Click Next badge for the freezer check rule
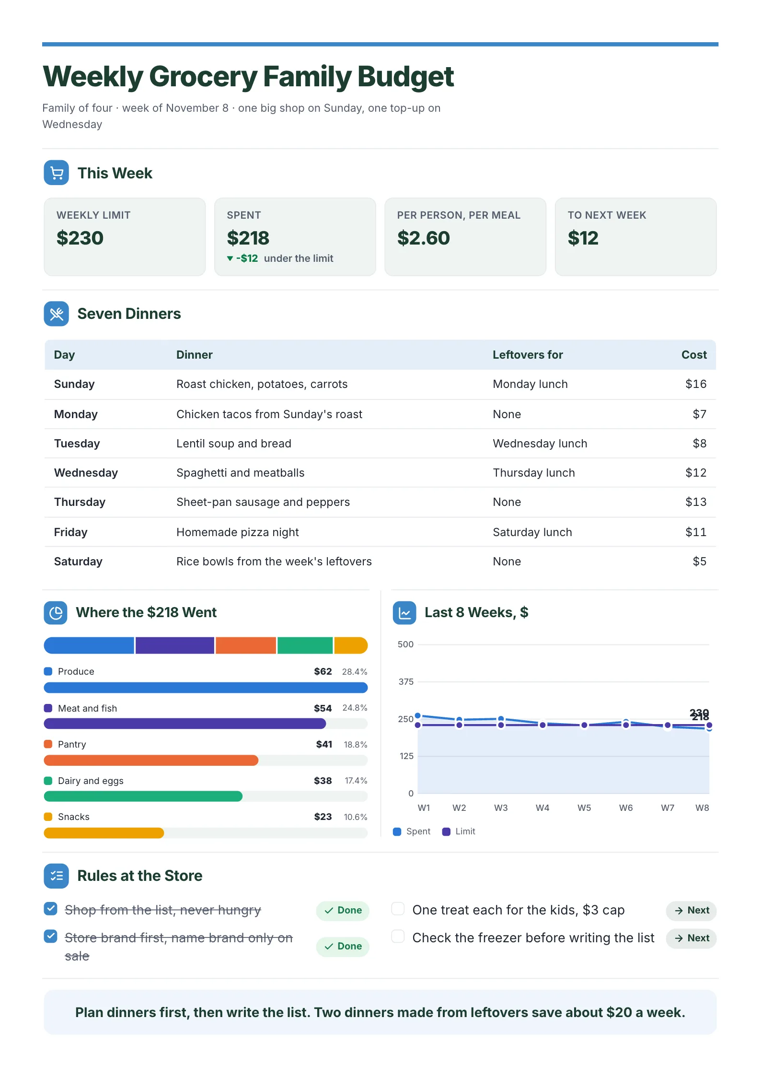Screen dimensions: 761x1077 [691, 938]
